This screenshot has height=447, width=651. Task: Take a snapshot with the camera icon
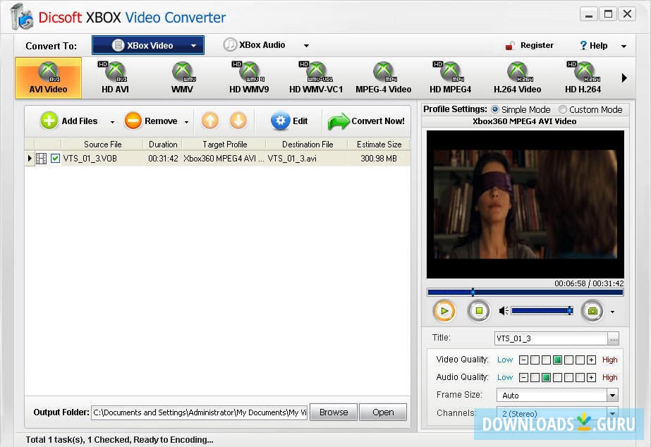[592, 310]
